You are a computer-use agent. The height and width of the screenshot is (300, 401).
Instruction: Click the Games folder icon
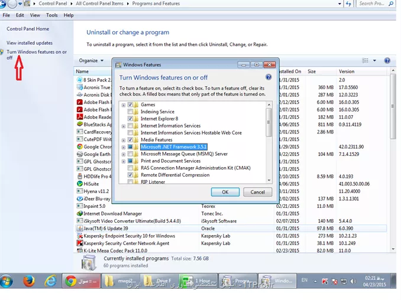point(136,105)
